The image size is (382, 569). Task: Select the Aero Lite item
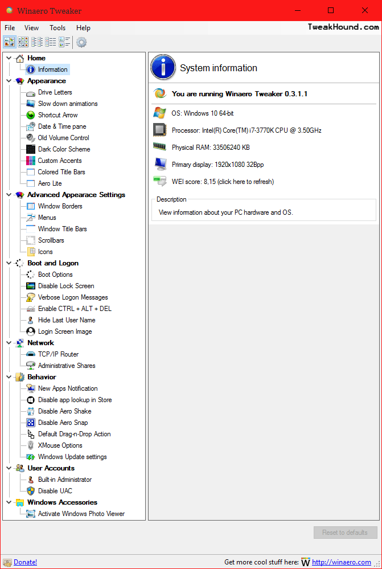[50, 183]
